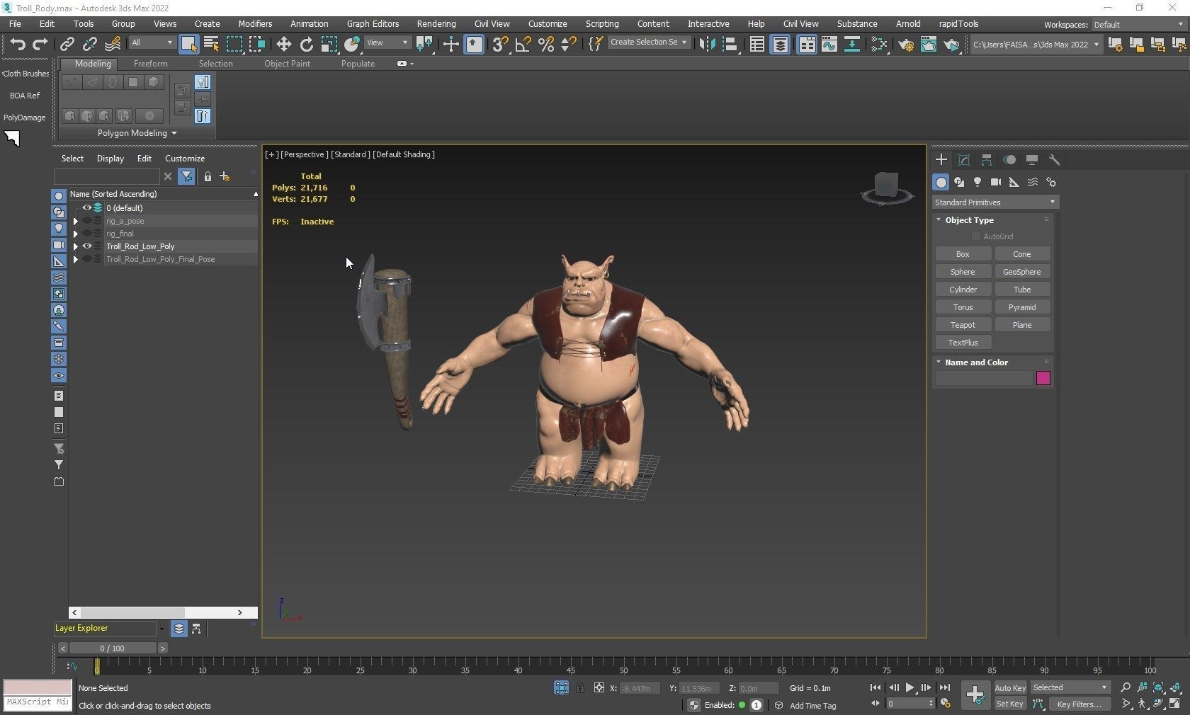
Task: Expand the rig_final layer
Action: tap(76, 234)
